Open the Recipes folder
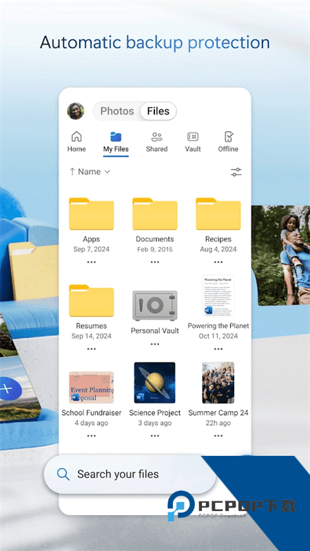The width and height of the screenshot is (310, 551). pyautogui.click(x=218, y=214)
